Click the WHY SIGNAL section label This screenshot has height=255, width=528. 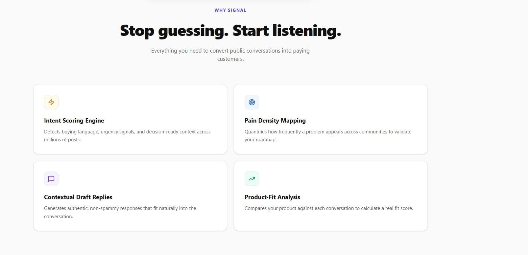[230, 10]
